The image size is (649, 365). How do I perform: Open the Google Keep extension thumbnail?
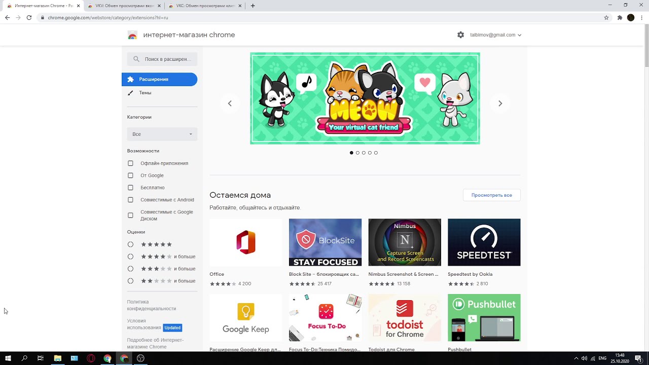tap(246, 318)
